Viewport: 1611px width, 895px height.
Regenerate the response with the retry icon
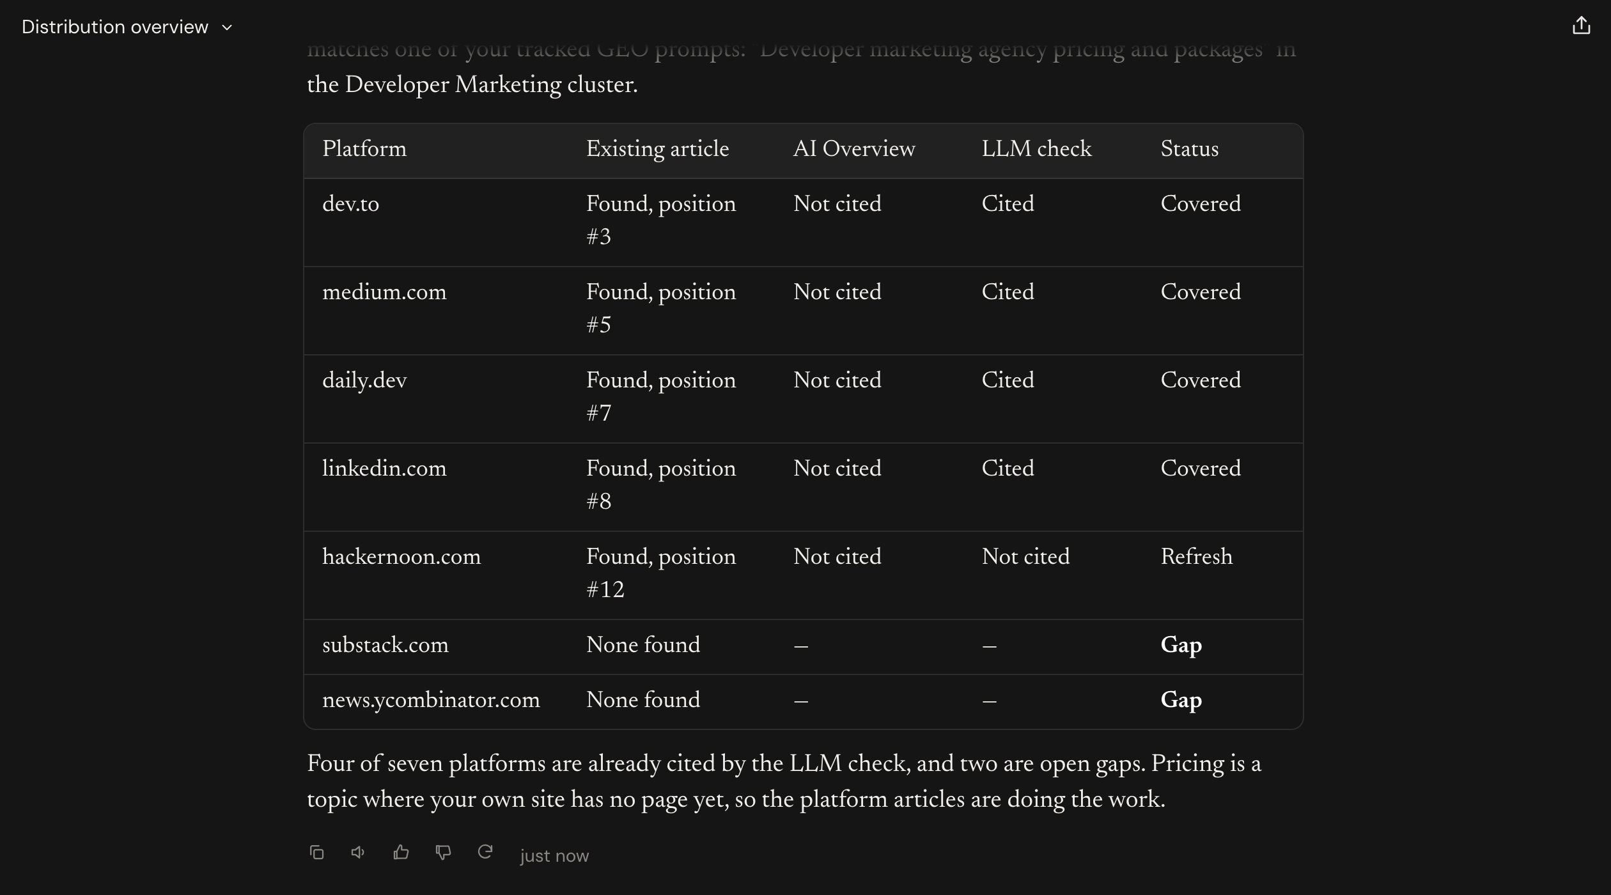click(x=485, y=852)
